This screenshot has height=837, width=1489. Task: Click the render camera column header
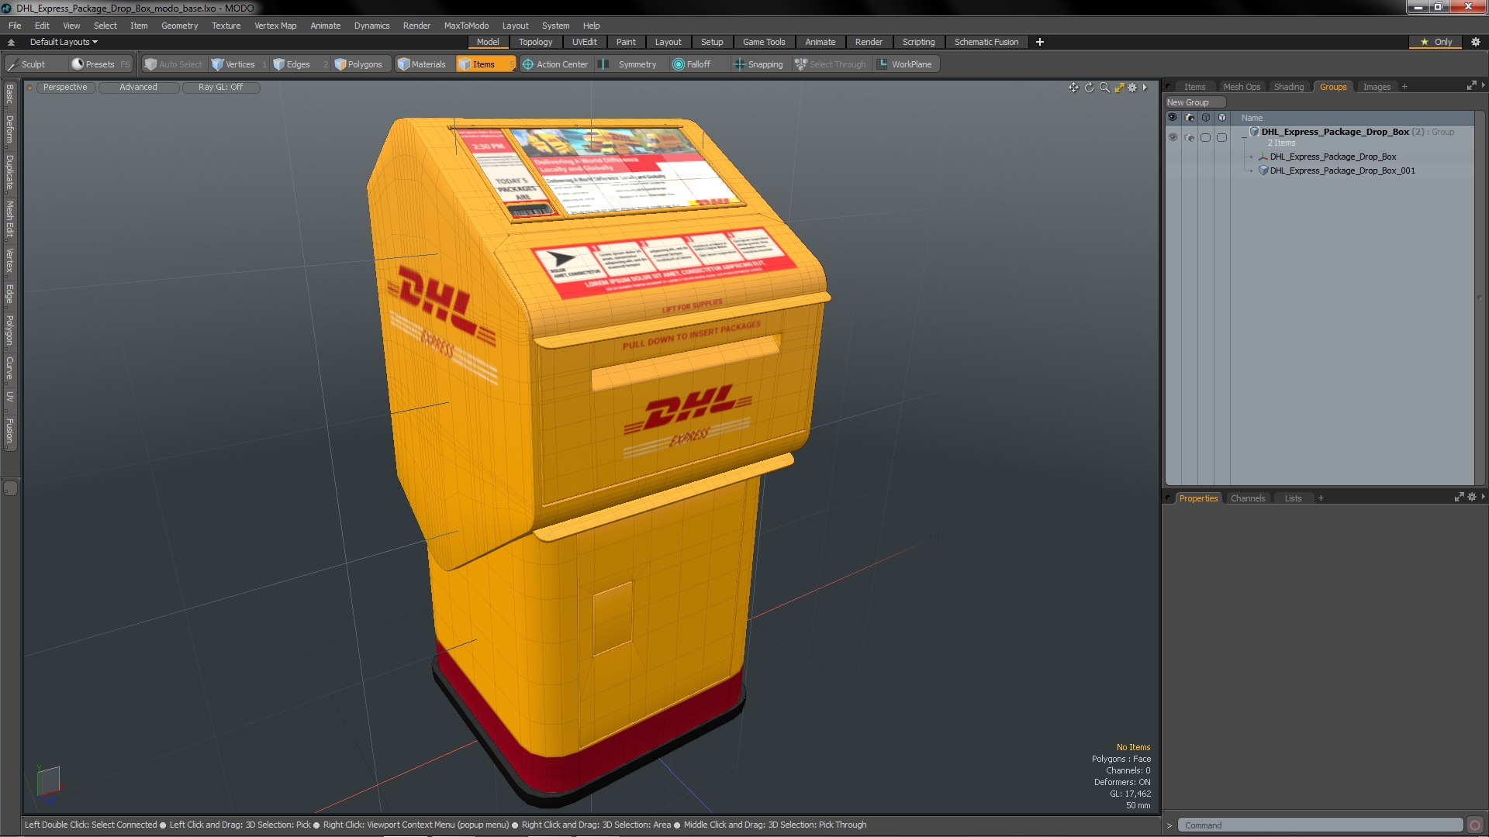pos(1190,118)
